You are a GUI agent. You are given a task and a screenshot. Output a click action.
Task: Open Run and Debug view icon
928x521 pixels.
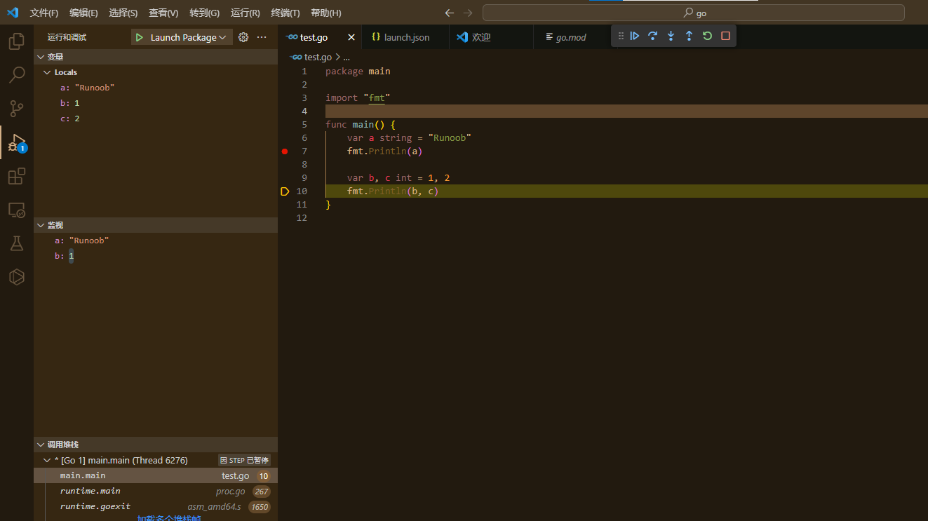[x=16, y=142]
